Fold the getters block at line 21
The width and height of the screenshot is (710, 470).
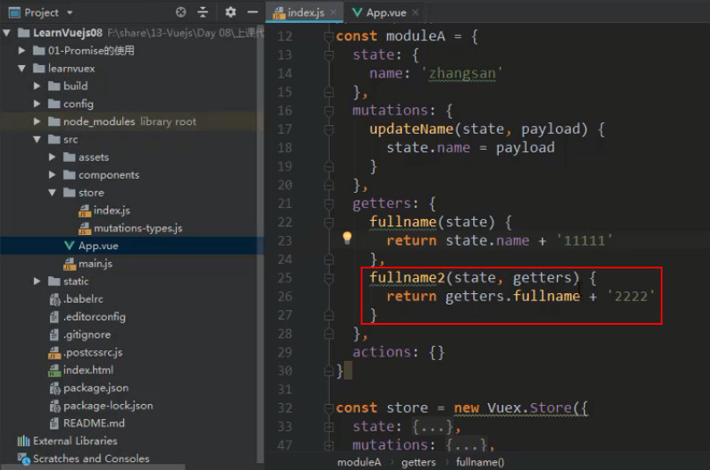pos(329,203)
